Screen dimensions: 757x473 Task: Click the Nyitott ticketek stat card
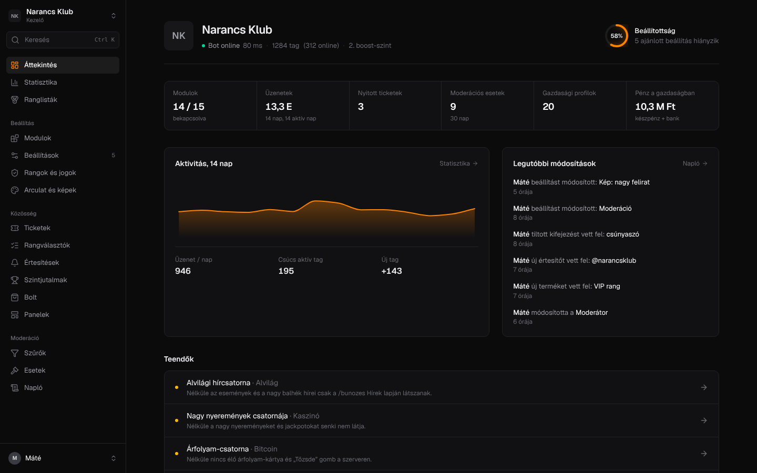pos(395,106)
